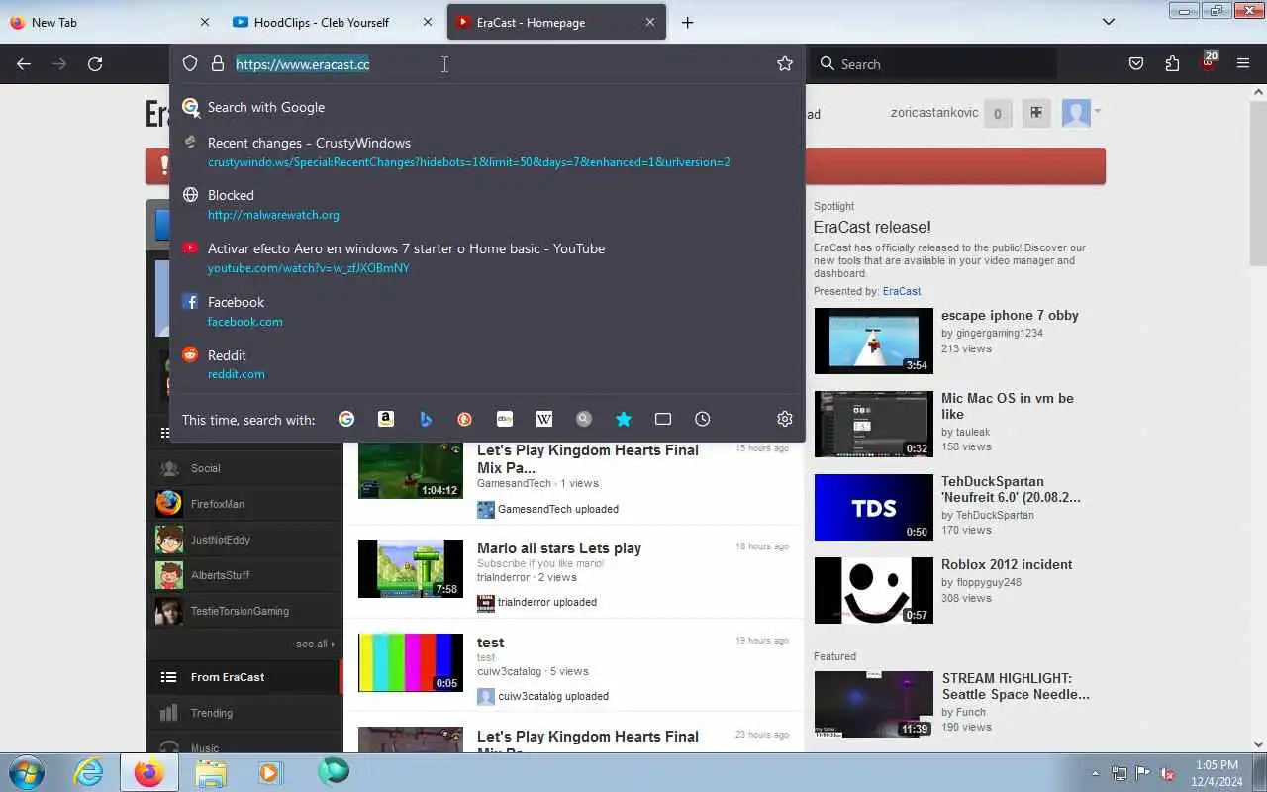List all tabs dropdown arrow
The height and width of the screenshot is (792, 1267).
pos(1109,22)
